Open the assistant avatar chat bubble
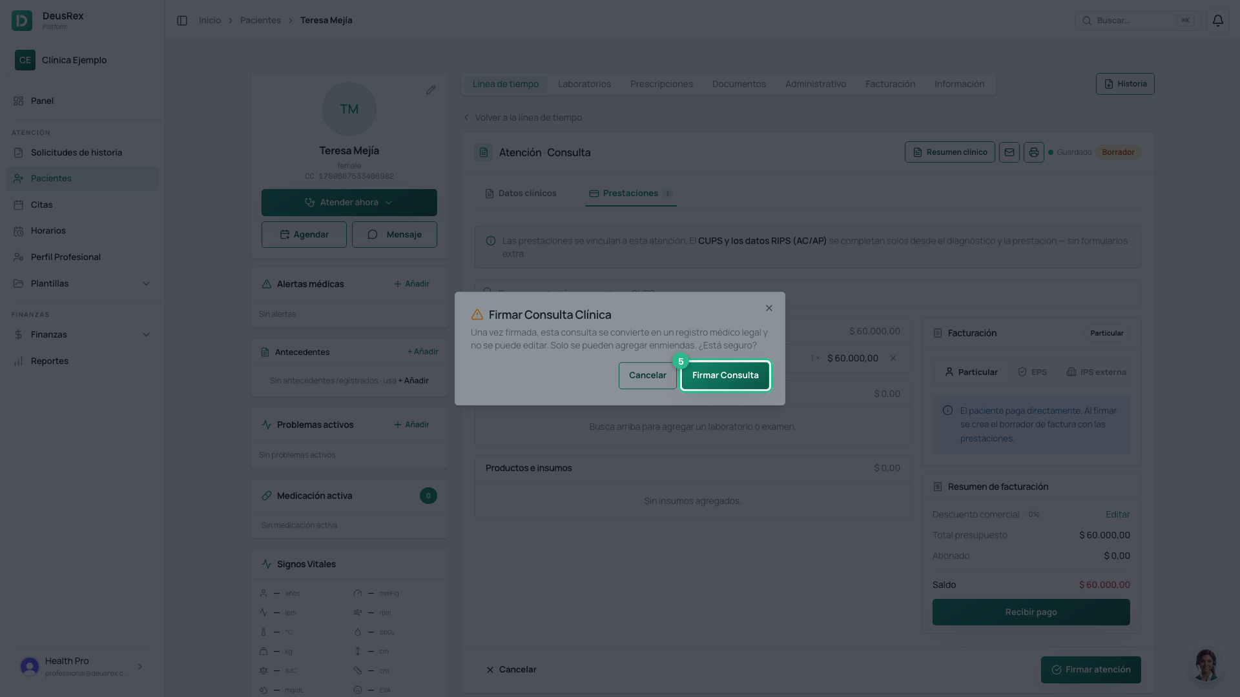Viewport: 1240px width, 697px height. [1205, 665]
